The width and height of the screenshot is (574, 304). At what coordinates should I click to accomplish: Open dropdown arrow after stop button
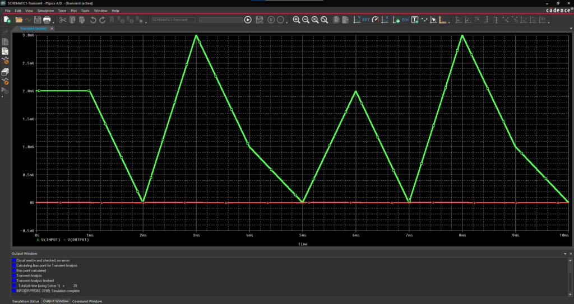[x=287, y=23]
